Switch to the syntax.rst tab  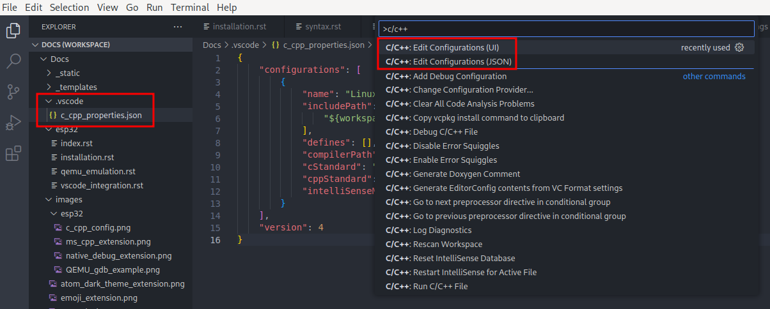pyautogui.click(x=322, y=27)
